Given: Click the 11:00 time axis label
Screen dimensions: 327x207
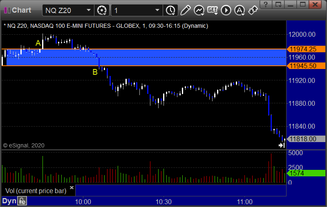Looking at the screenshot, I should [x=244, y=202].
